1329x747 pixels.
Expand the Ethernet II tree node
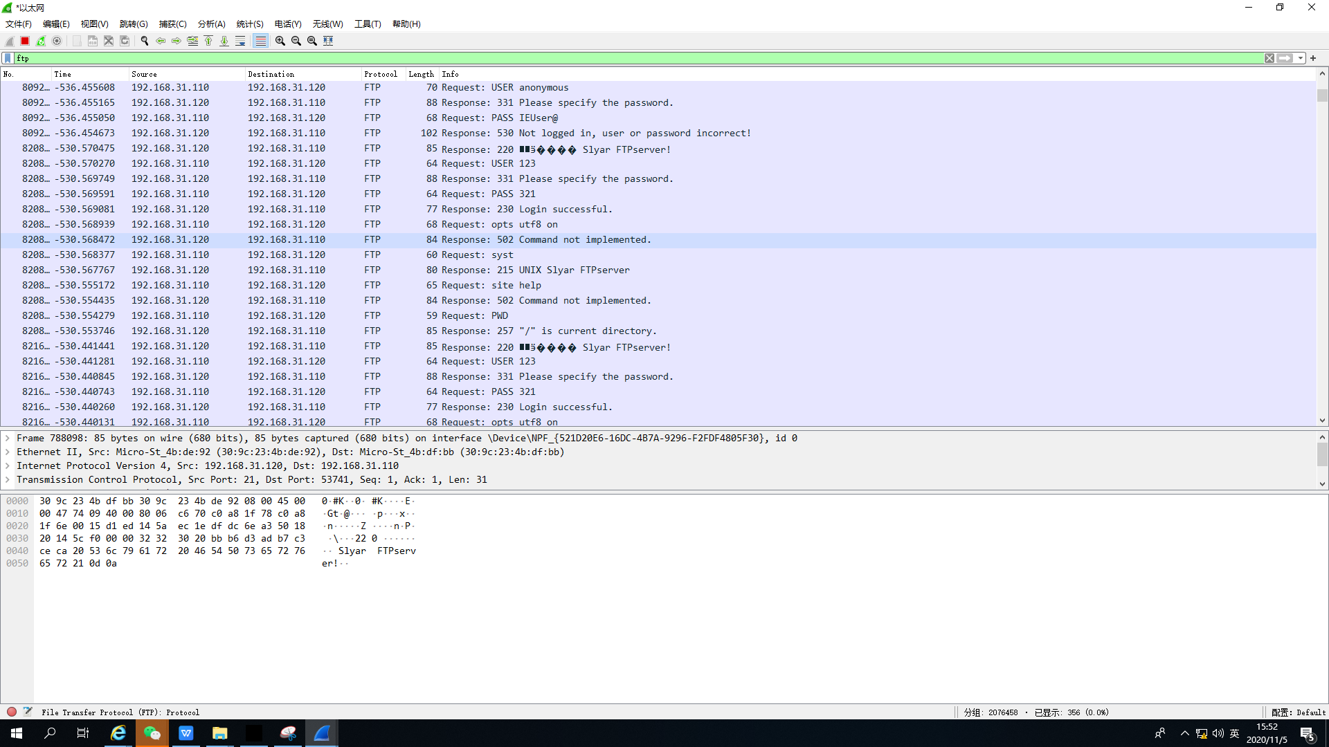[x=8, y=452]
